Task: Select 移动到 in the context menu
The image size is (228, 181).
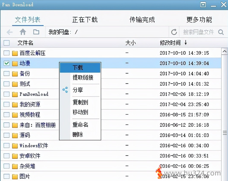Action: pyautogui.click(x=80, y=112)
